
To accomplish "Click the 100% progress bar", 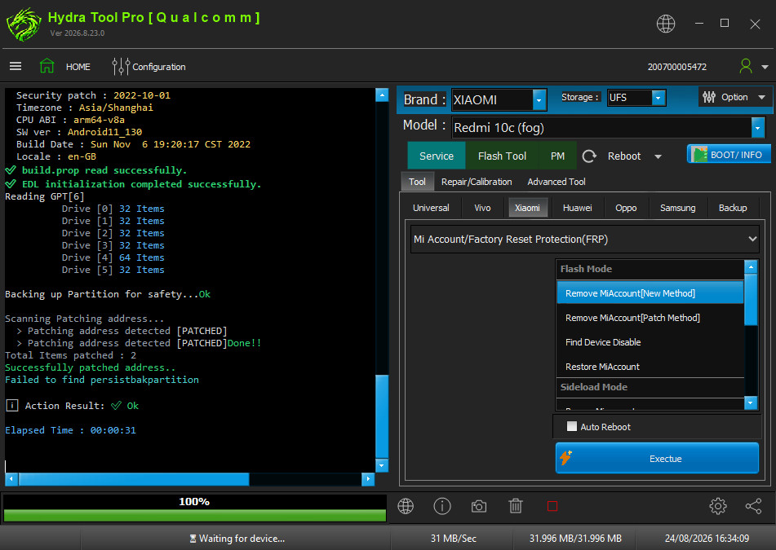I will coord(194,508).
